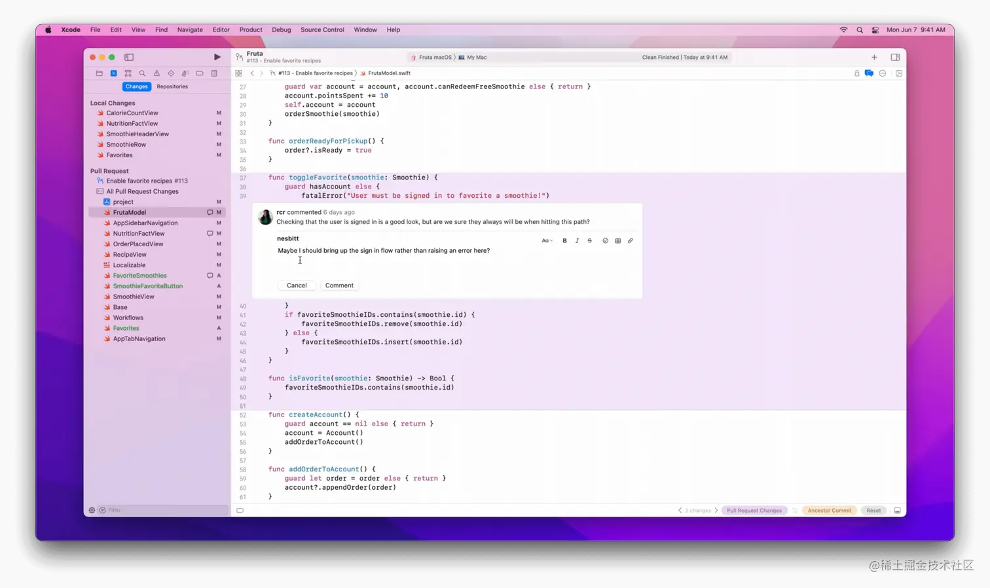Go to next change arrow
The width and height of the screenshot is (990, 588).
pos(716,511)
